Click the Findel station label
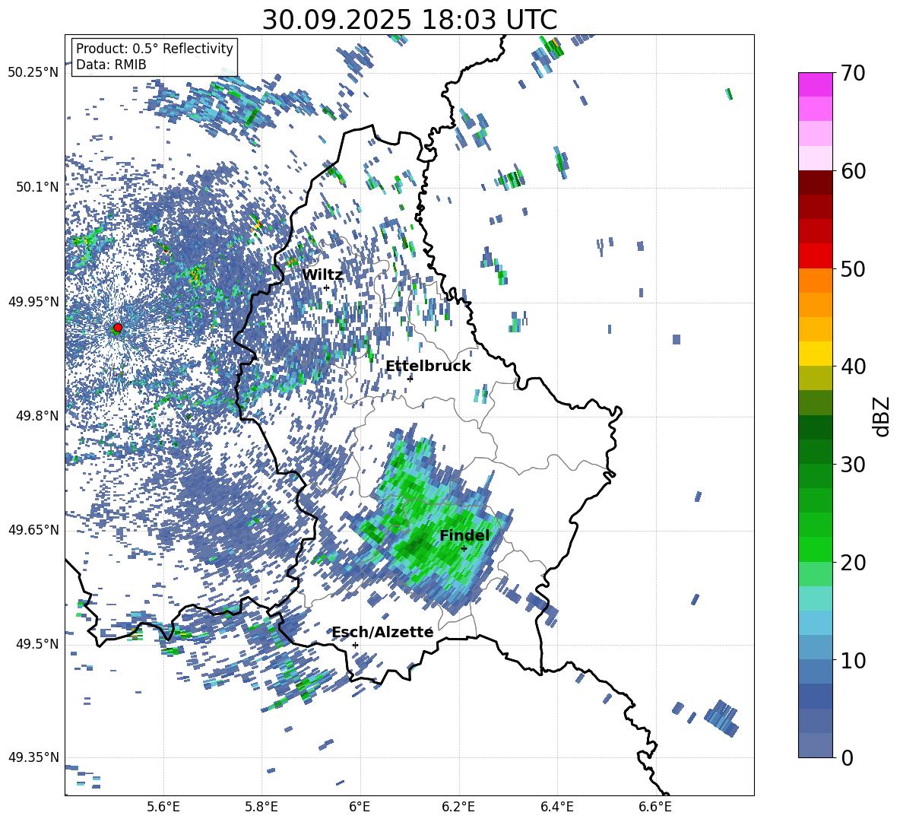 [x=464, y=535]
